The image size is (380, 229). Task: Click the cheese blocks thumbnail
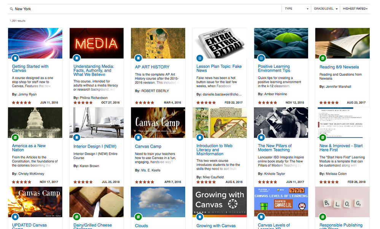pyautogui.click(x=97, y=202)
